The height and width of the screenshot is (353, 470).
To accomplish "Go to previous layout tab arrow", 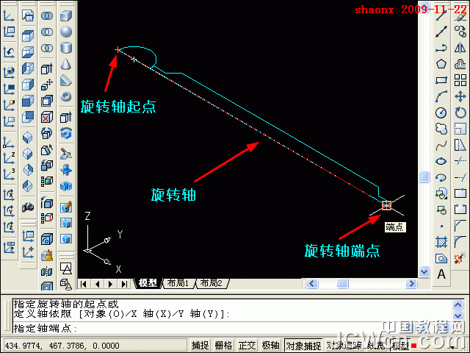I will 98,283.
